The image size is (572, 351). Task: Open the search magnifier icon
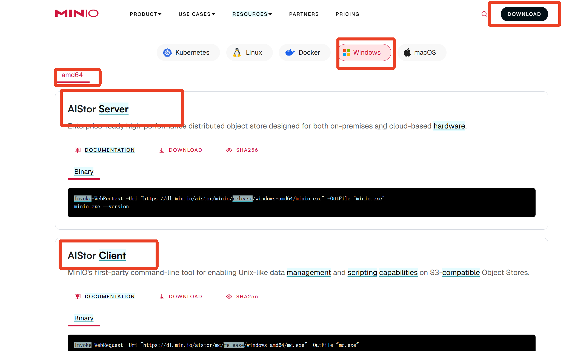point(484,14)
